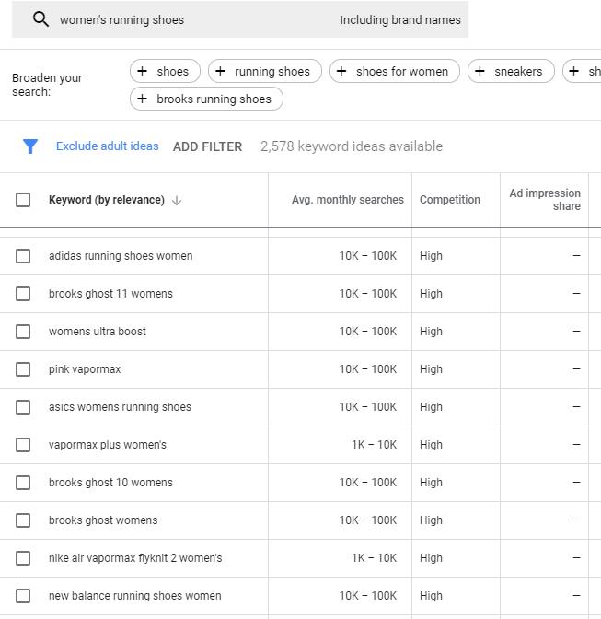Check asics womens running shoes row
Image resolution: width=601 pixels, height=619 pixels.
coord(23,407)
